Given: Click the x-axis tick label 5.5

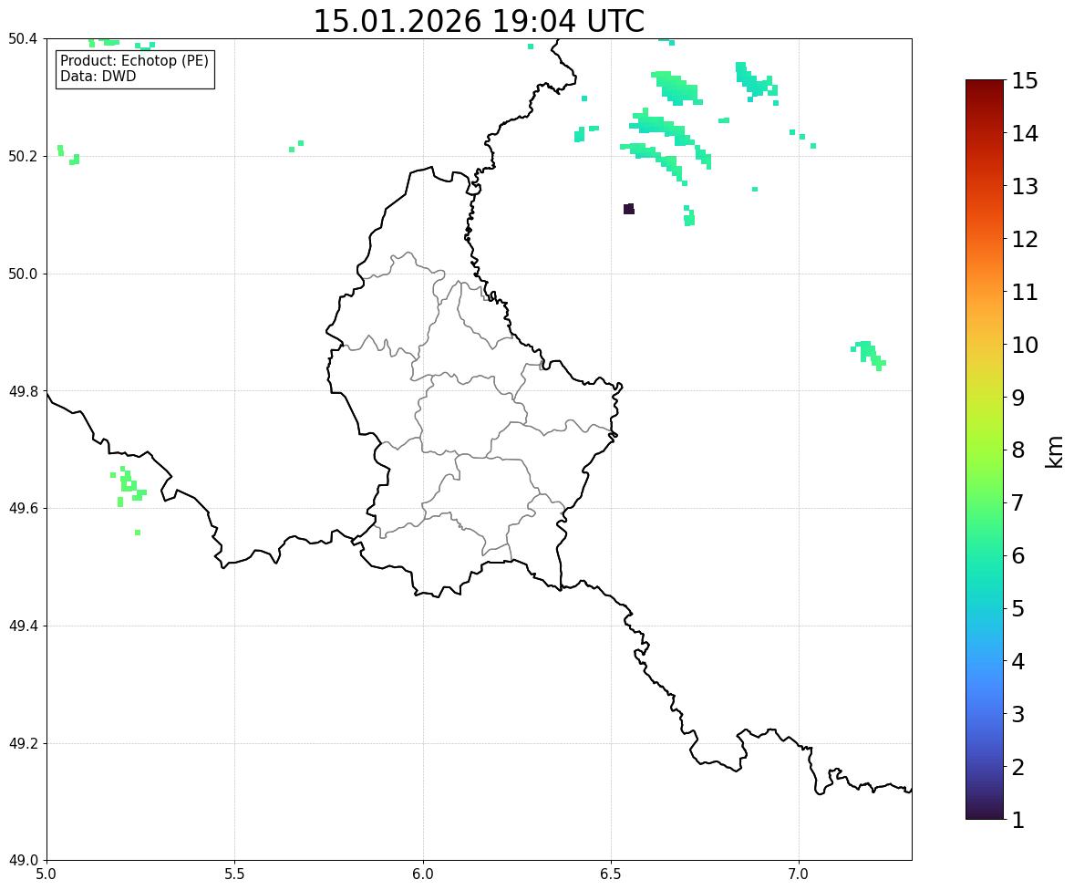Looking at the screenshot, I should tap(235, 874).
